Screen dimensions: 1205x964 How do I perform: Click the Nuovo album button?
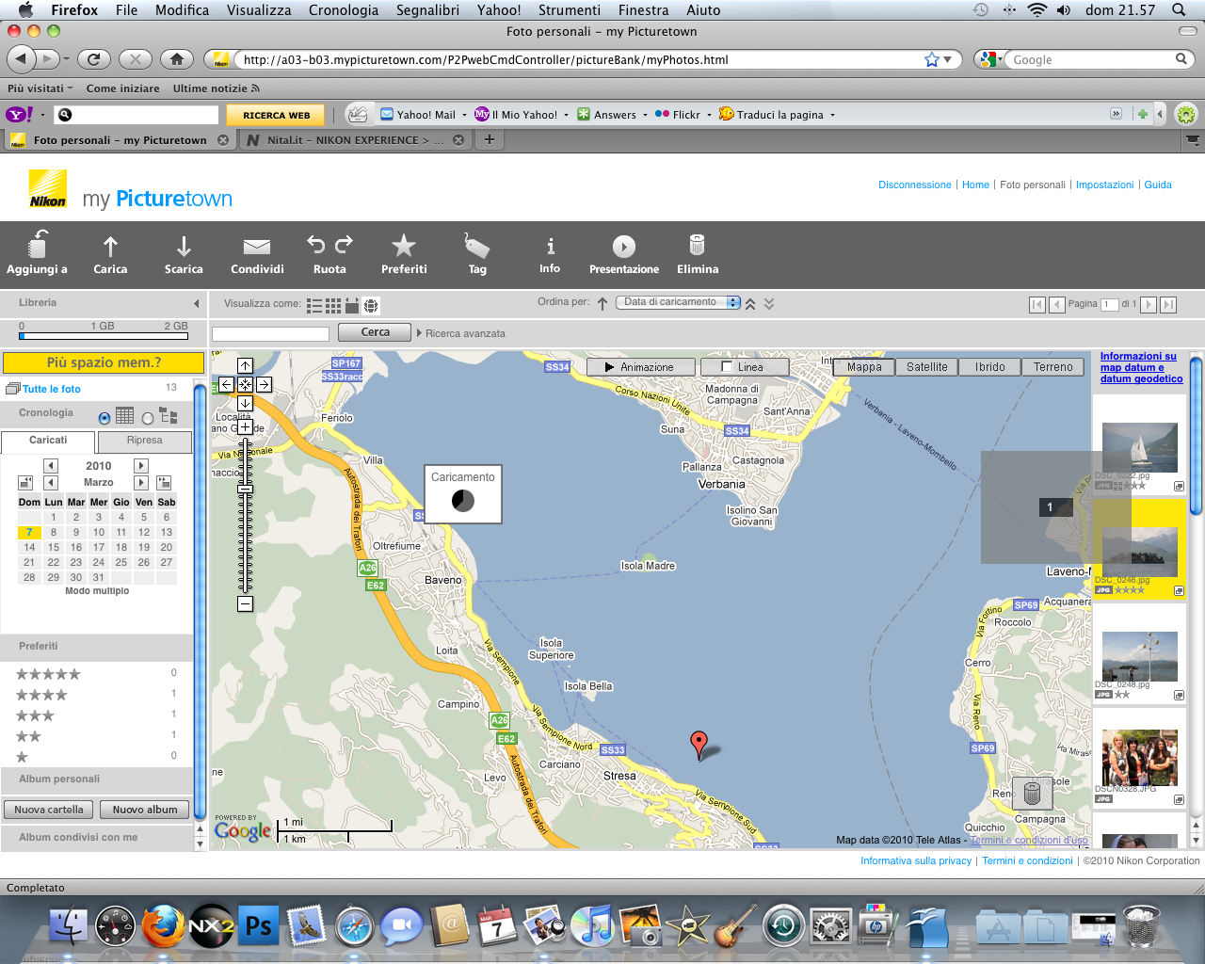point(145,810)
